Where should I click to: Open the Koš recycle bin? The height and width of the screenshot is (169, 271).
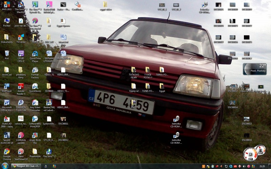7,54
